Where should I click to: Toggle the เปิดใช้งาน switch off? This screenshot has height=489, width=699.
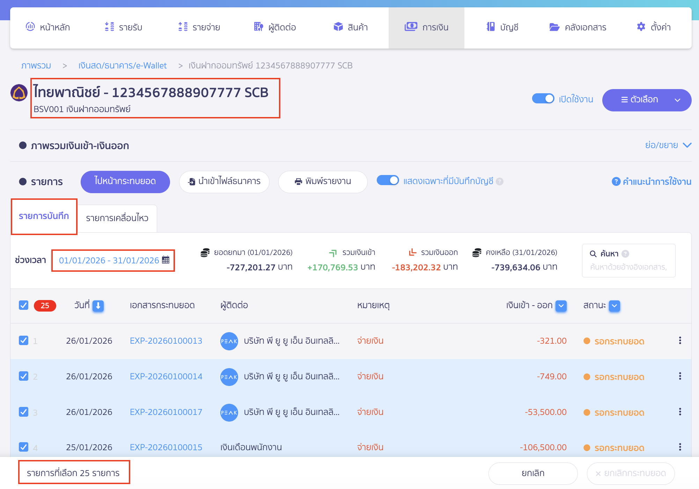pyautogui.click(x=543, y=99)
